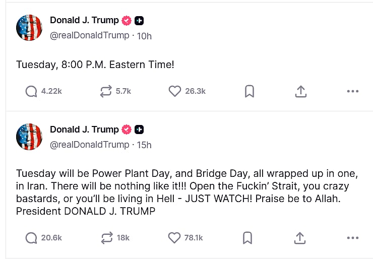The height and width of the screenshot is (259, 373).
Task: ReTruth the 'Tuesday, 8:00 P.M.' post
Action: (105, 91)
